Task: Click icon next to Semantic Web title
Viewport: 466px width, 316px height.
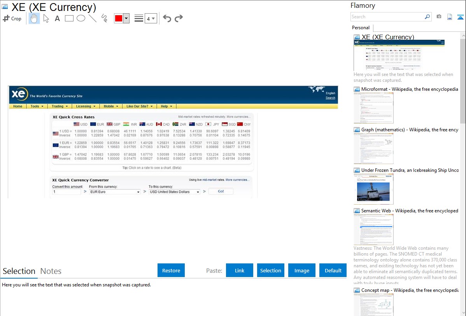Action: [x=357, y=211]
